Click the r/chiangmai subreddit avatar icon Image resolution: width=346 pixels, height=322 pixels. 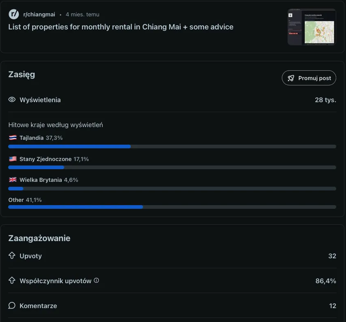click(x=13, y=14)
